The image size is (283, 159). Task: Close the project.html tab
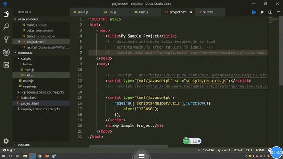[x=191, y=12]
